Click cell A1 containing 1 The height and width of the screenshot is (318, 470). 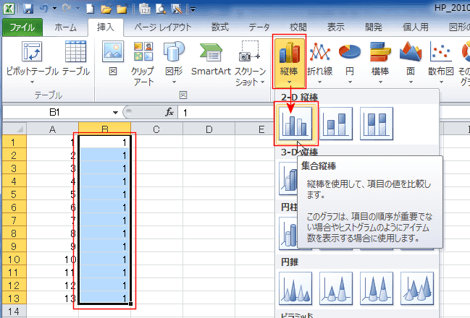tap(52, 142)
